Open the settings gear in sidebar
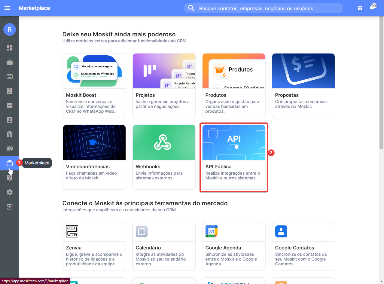 click(10, 192)
